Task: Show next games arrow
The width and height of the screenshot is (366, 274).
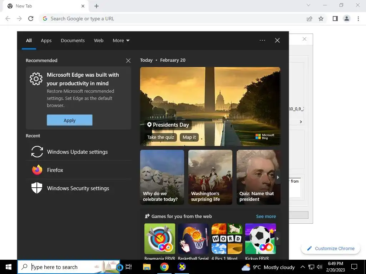Action: click(278, 239)
